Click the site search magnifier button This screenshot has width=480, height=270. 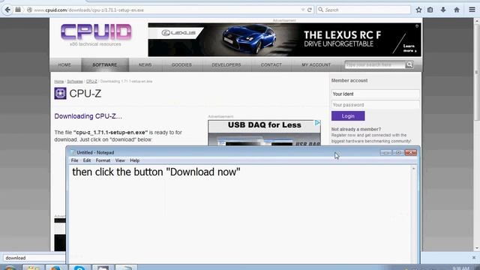pos(409,64)
